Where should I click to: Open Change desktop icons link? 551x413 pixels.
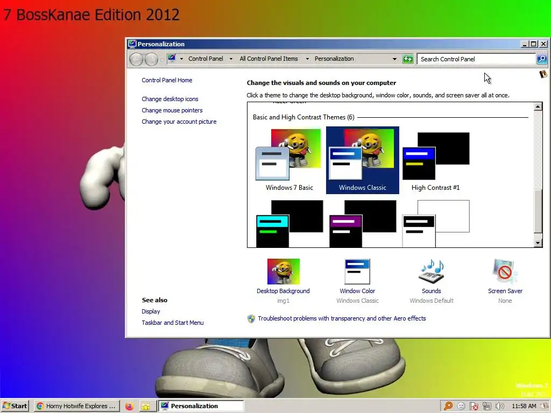tap(169, 99)
